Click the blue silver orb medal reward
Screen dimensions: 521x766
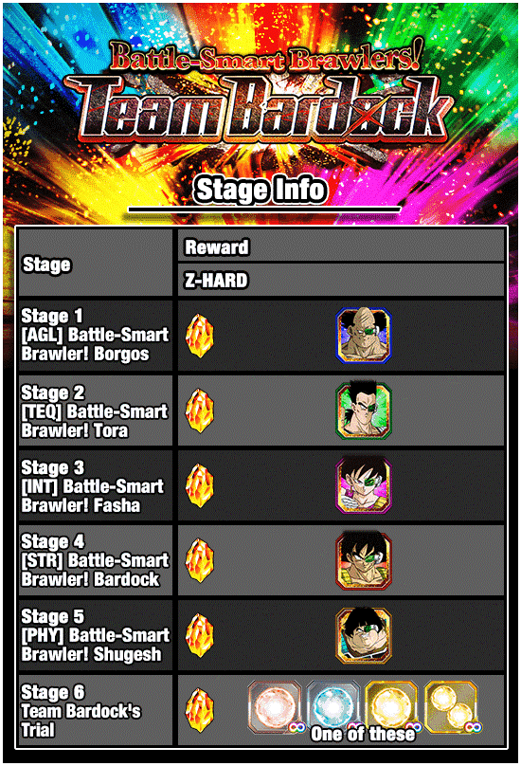[334, 707]
